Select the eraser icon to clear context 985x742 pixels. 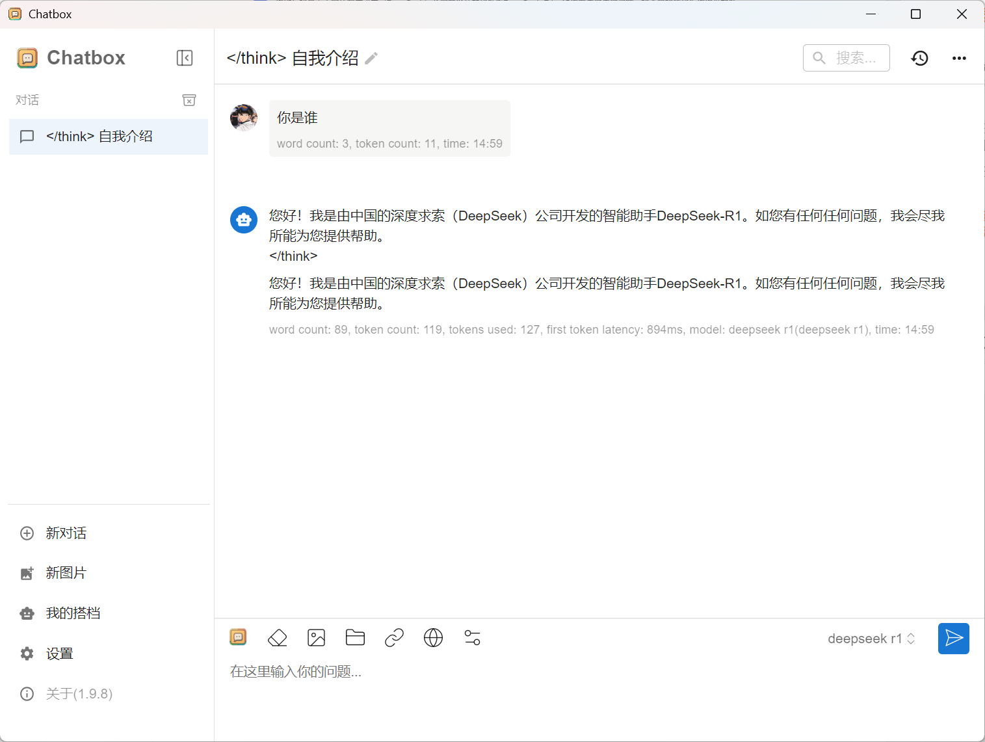(278, 638)
